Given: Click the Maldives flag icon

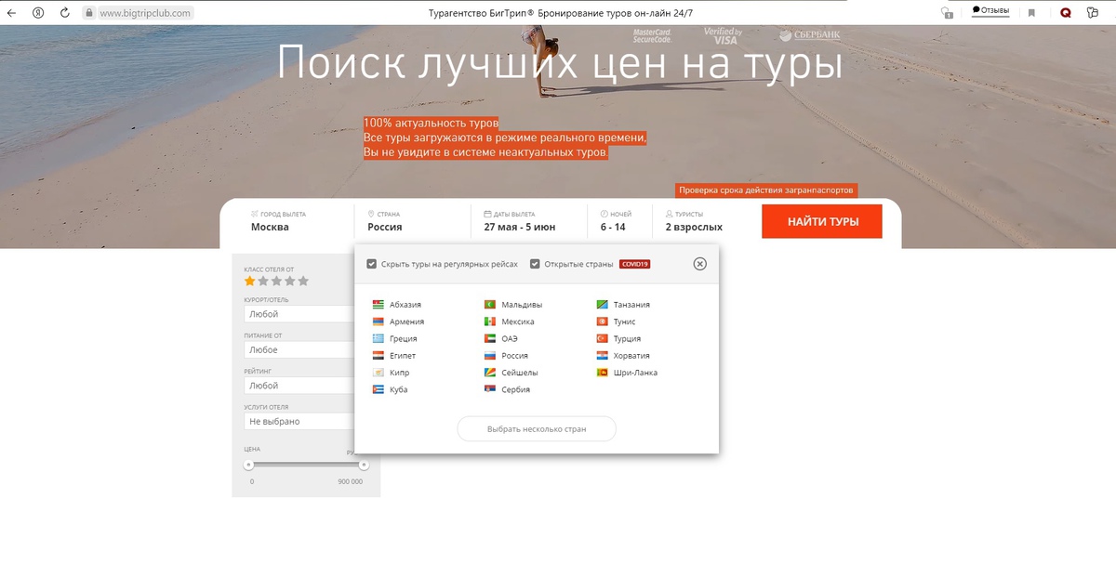Looking at the screenshot, I should (490, 305).
